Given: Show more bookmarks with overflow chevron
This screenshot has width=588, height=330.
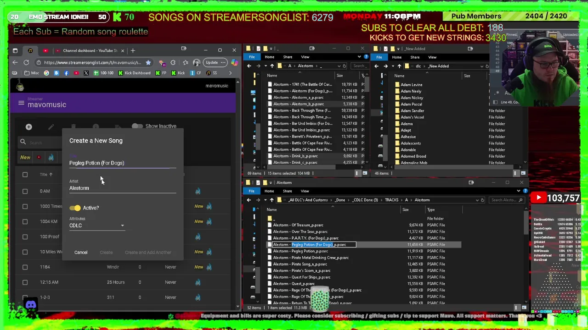Looking at the screenshot, I should coord(230,73).
